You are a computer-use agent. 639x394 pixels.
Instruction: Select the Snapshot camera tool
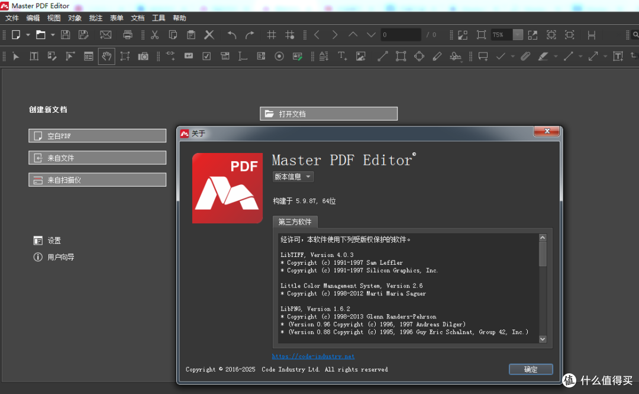143,56
